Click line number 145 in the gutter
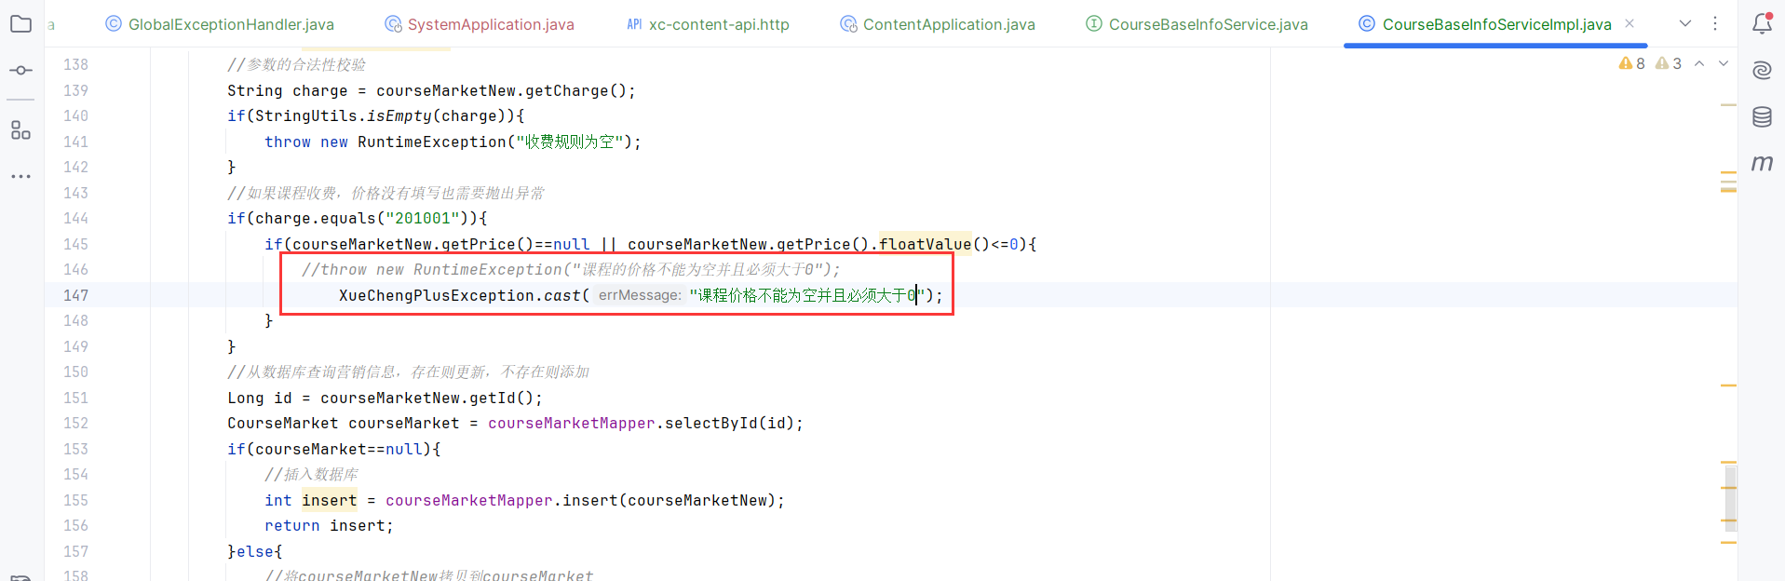Screen dimensions: 1785x581 click(75, 244)
